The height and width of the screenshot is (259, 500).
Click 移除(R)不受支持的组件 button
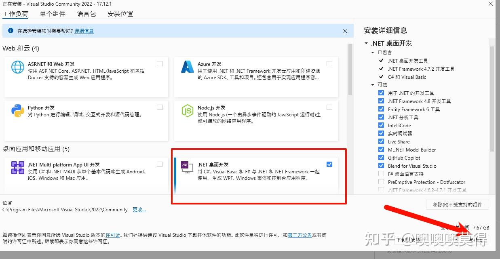458,204
